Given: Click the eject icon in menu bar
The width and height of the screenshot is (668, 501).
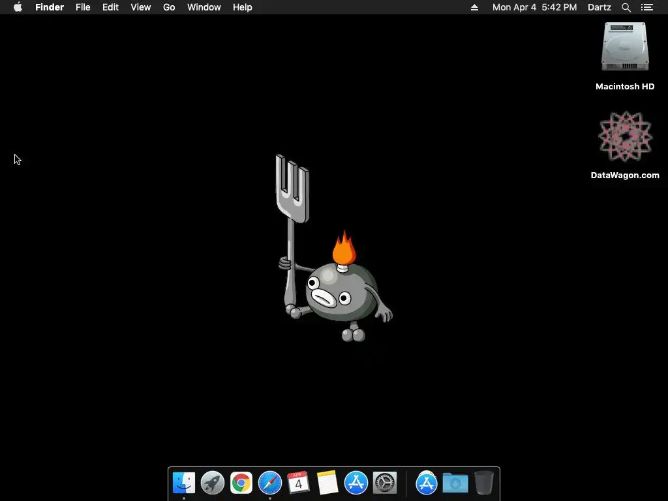Looking at the screenshot, I should (x=475, y=7).
